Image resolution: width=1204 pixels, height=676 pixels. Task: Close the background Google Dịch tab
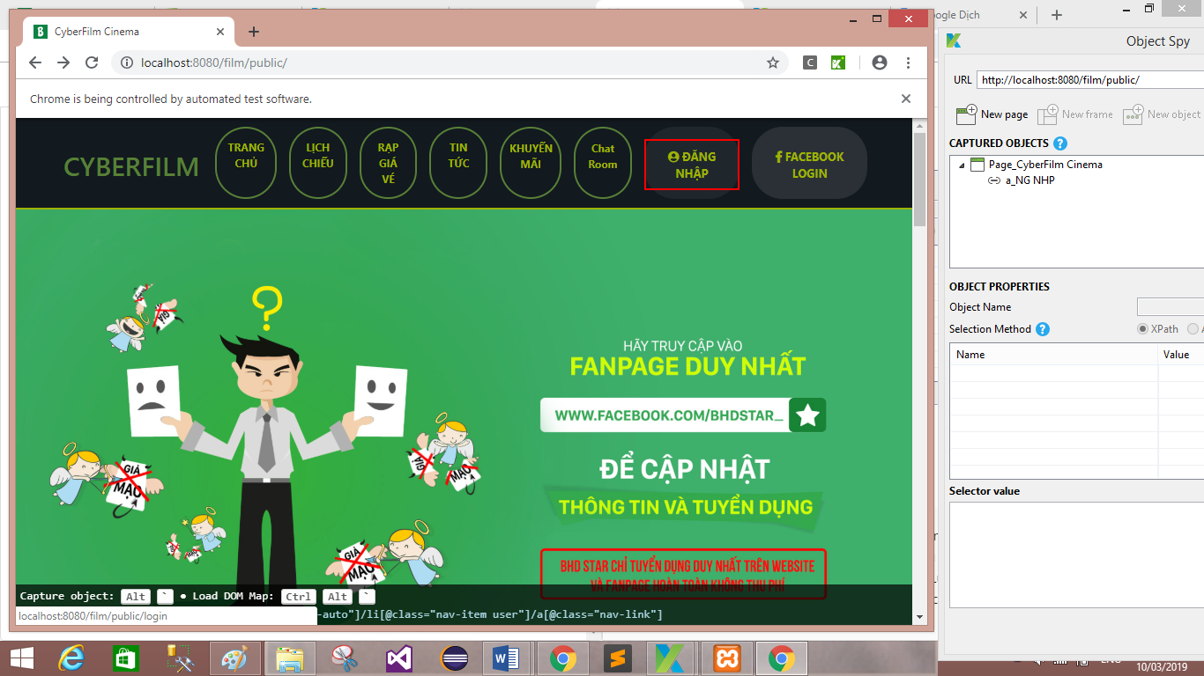1023,15
